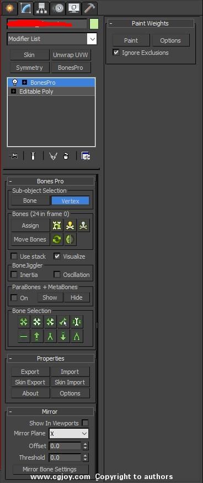
Task: Click the green object color swatch
Action: coord(94,24)
